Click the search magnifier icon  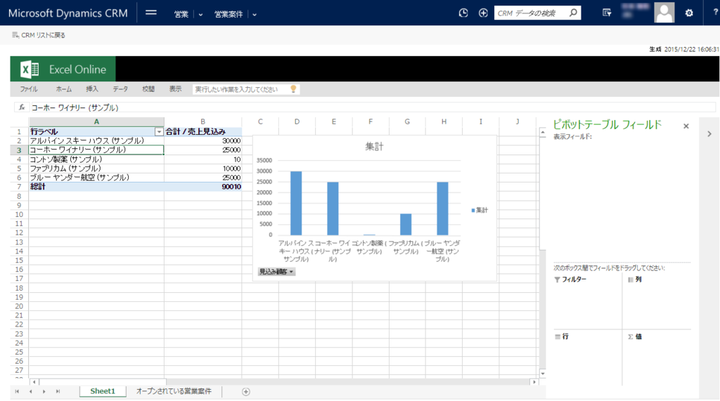[573, 13]
